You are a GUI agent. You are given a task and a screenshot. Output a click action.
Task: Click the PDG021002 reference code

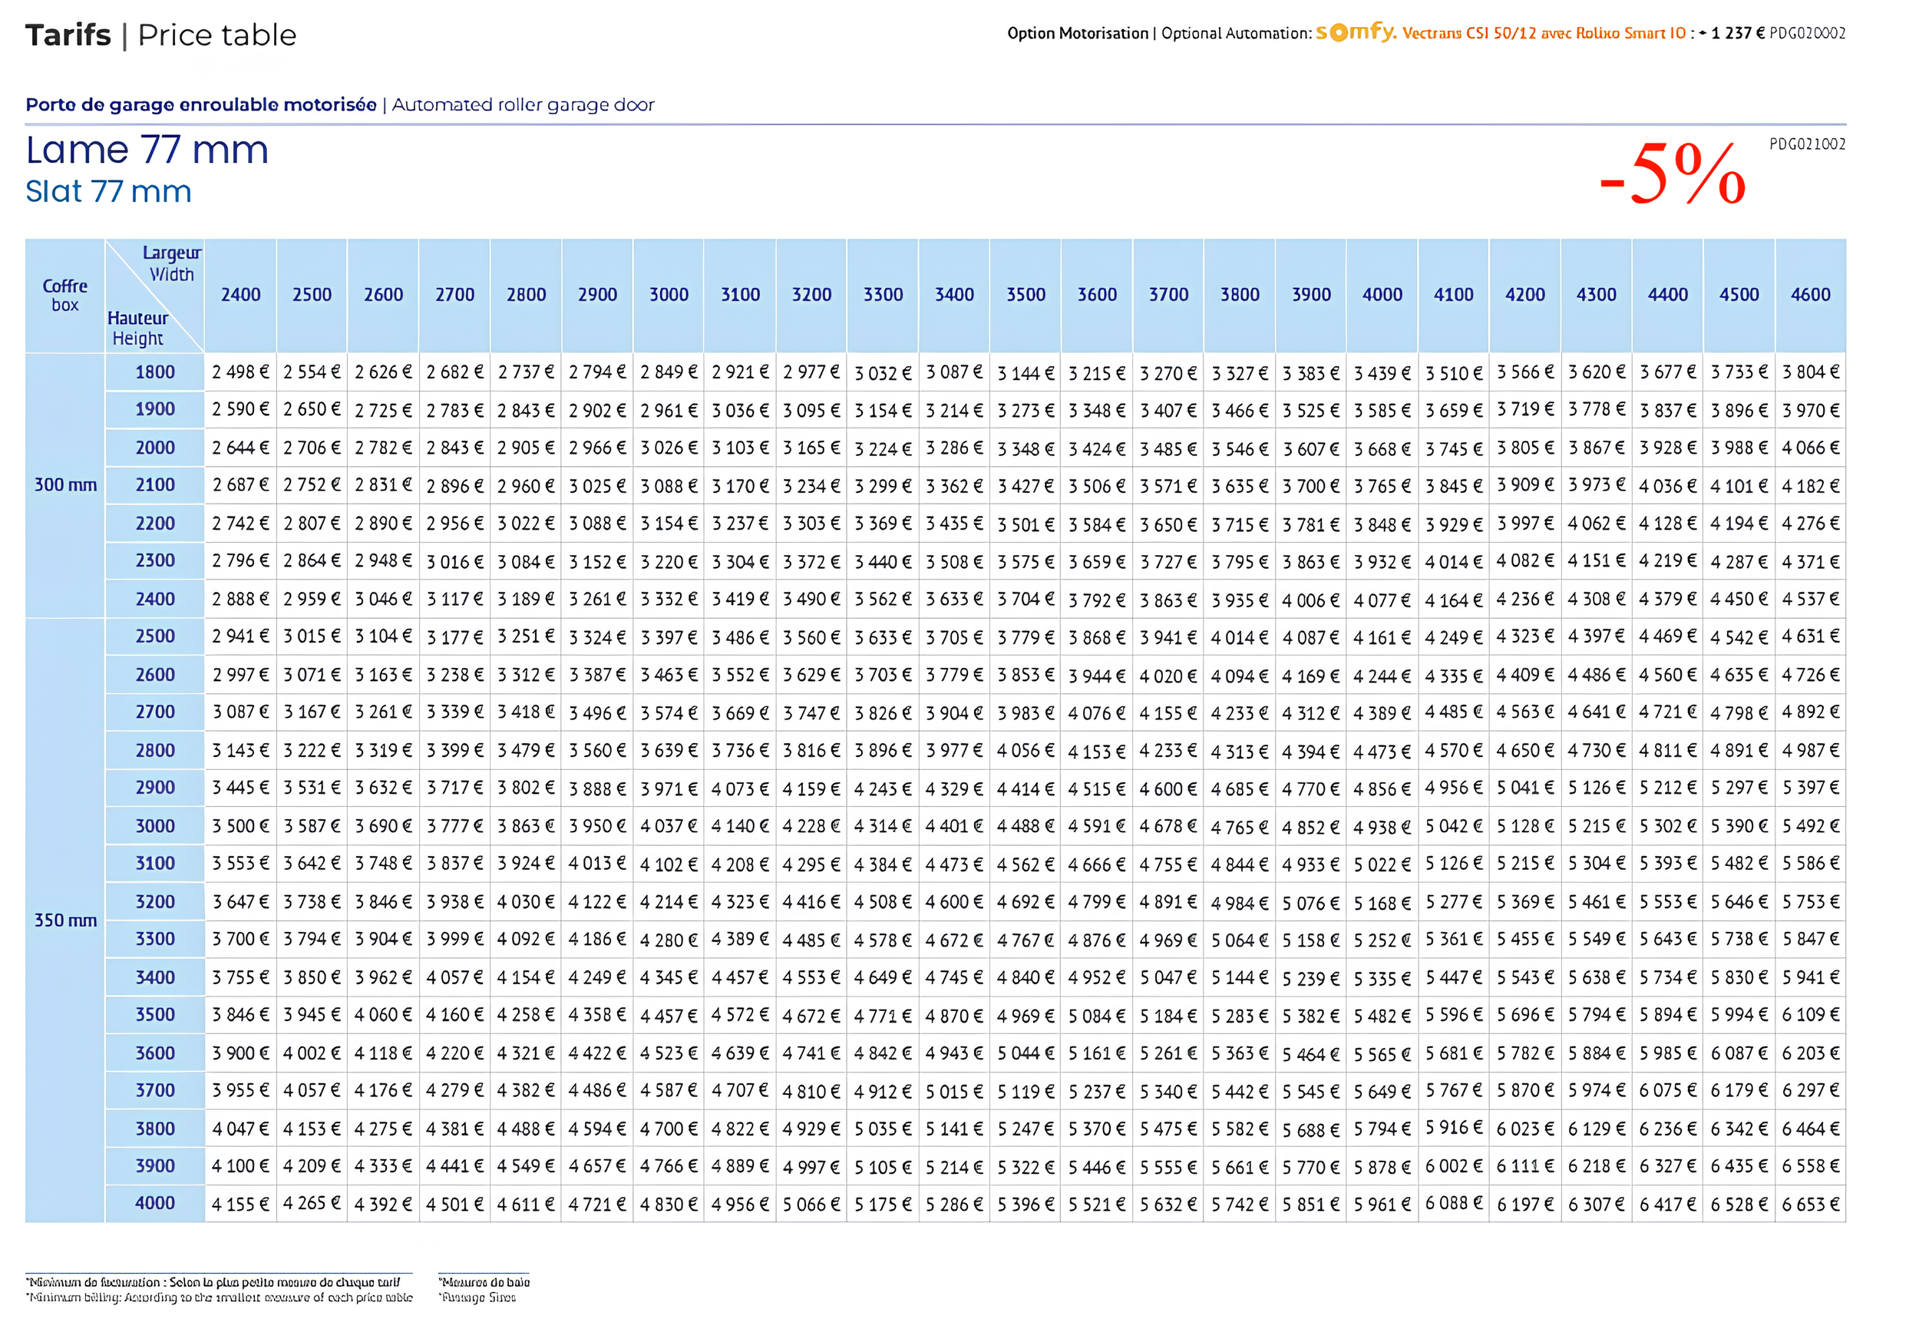tap(1806, 144)
